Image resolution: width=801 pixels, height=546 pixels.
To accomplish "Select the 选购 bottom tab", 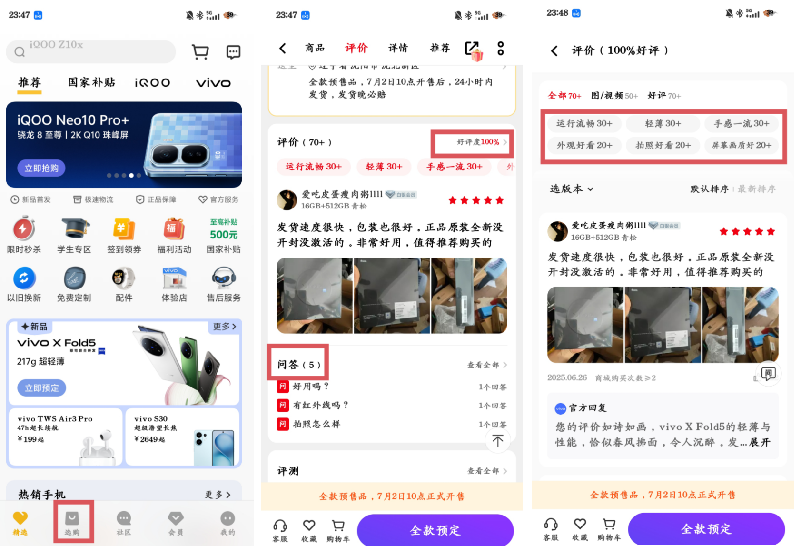I will (72, 523).
